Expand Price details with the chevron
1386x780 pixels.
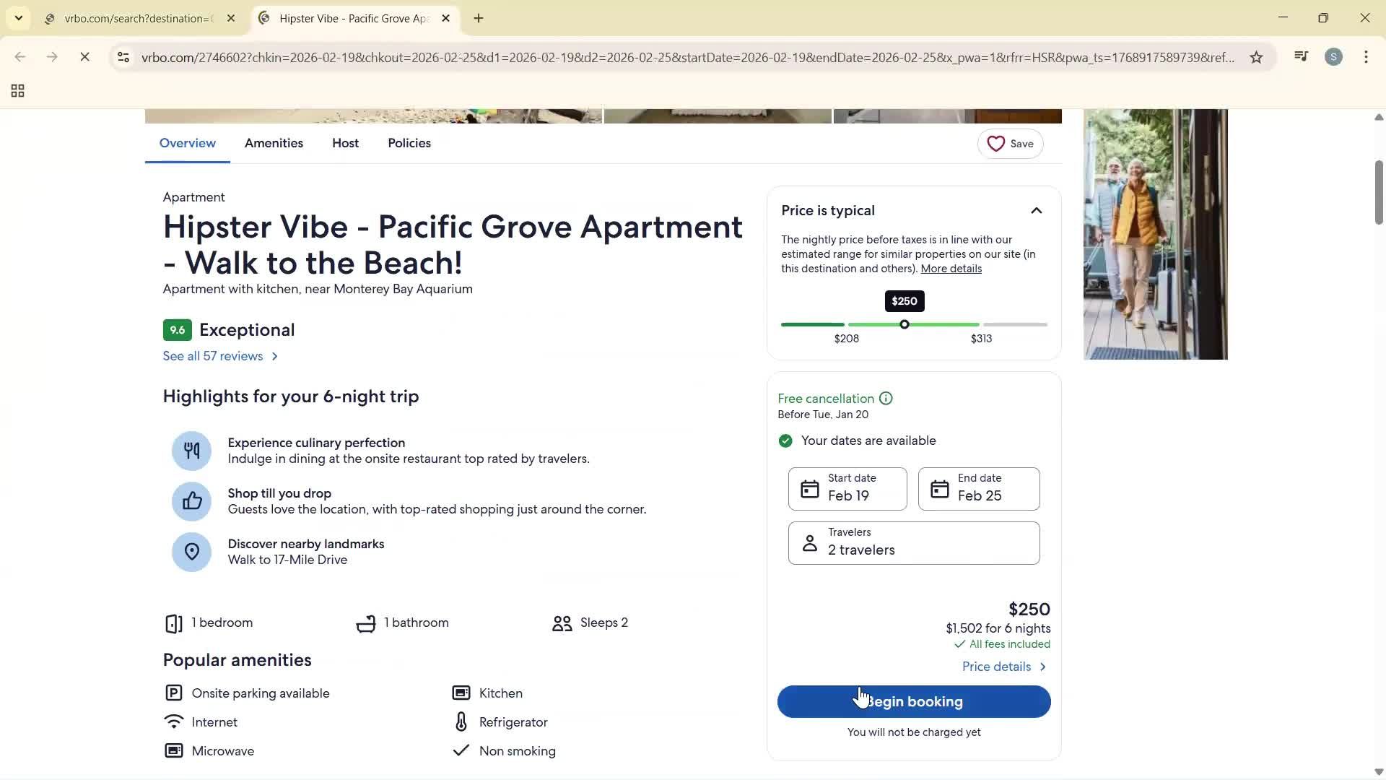click(x=1042, y=666)
